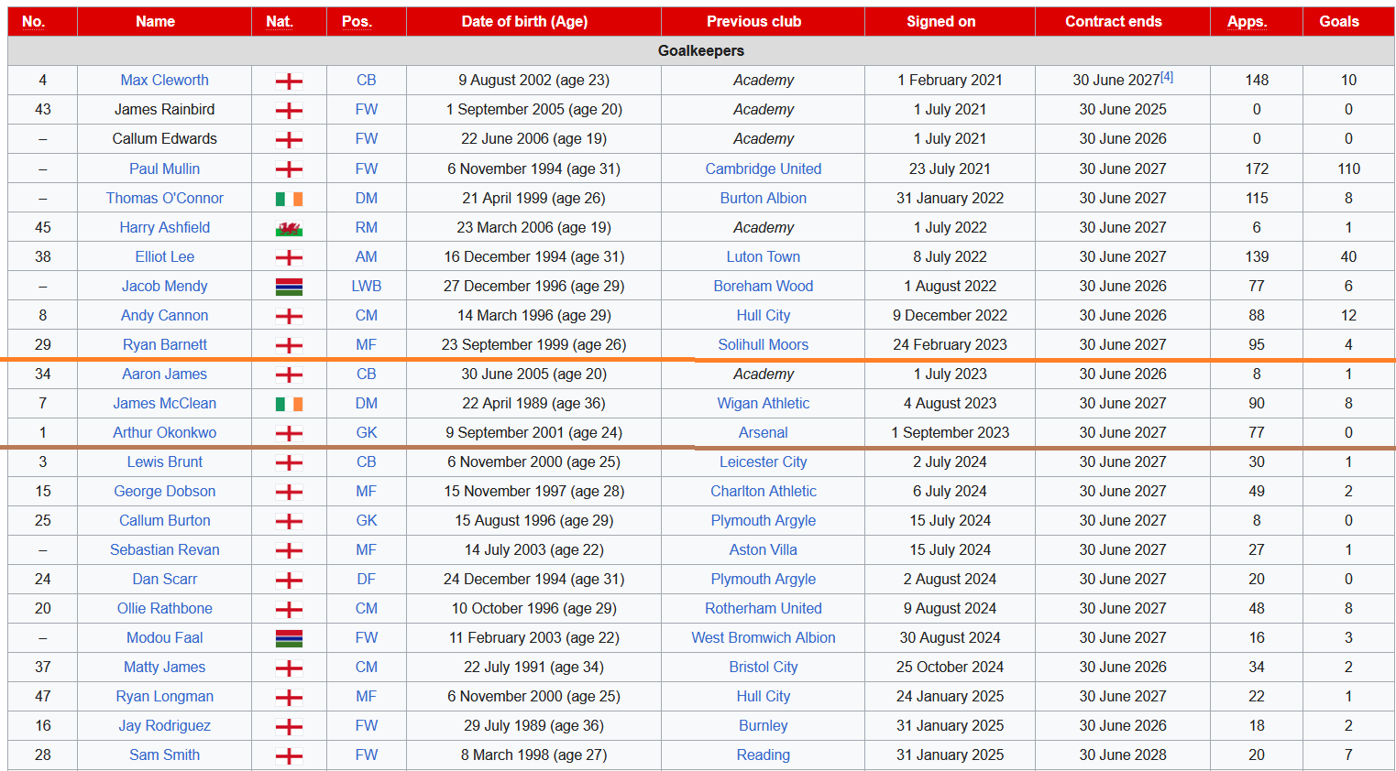This screenshot has width=1396, height=771.
Task: Click the Ireland flag beside James McClean
Action: pos(289,404)
